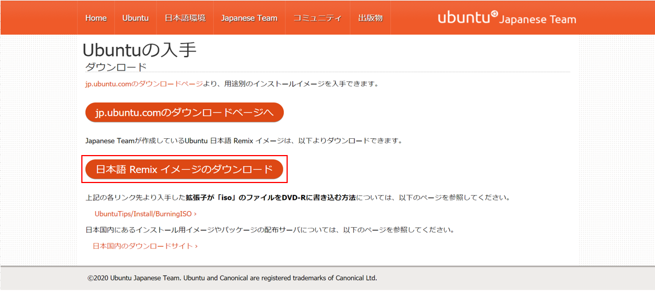Click the Japanese Team text in header logo
Screen dimensions: 655x295
pyautogui.click(x=538, y=20)
